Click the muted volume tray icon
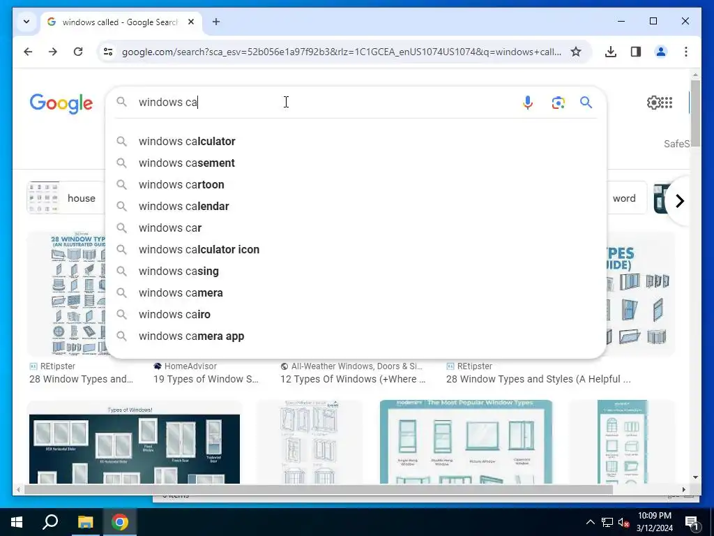Screen dimensions: 714x536 623,522
